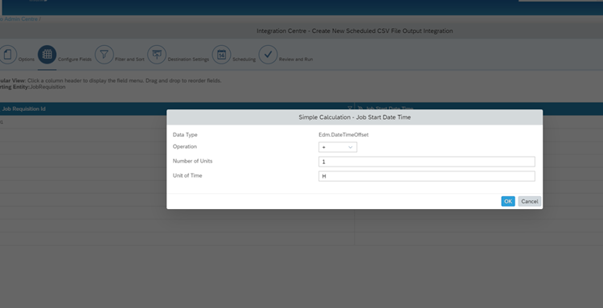Click the Job Requisition Id column header
Screen dimensions: 603x308
(x=177, y=109)
